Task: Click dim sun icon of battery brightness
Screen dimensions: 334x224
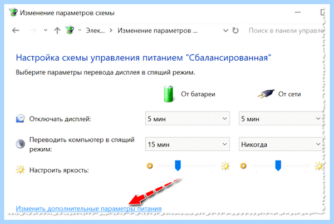Action: click(x=150, y=166)
